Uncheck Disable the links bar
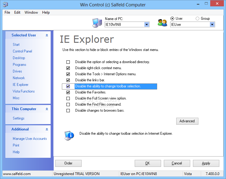Image resolution: width=226 pixels, height=179 pixels. pyautogui.click(x=68, y=80)
